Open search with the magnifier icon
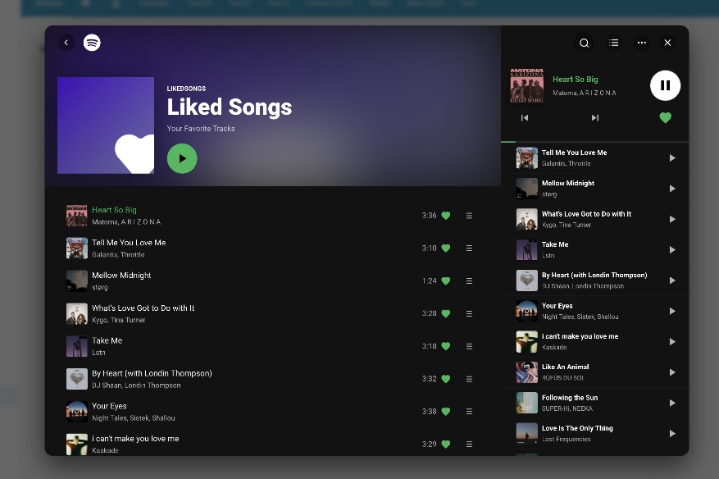The image size is (719, 479). click(x=585, y=43)
